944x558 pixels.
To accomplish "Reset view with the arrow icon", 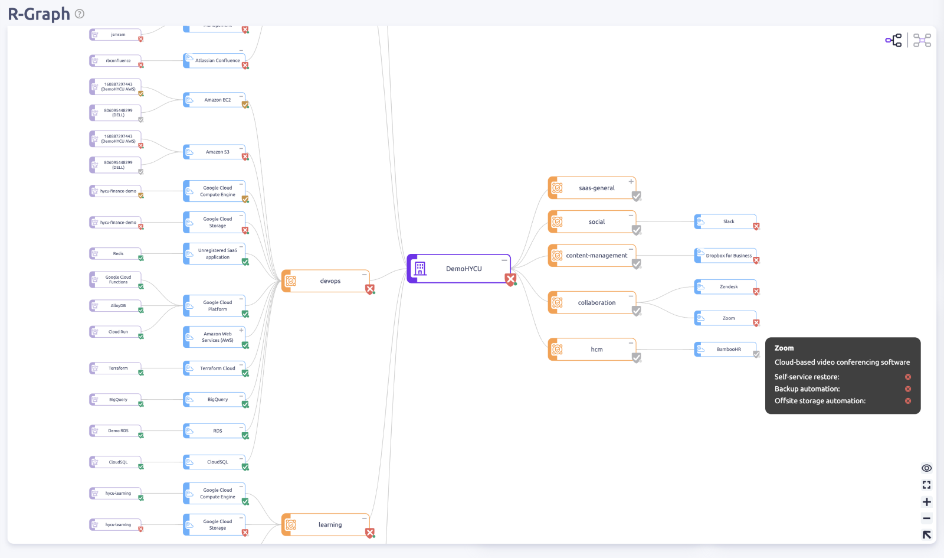I will [926, 535].
